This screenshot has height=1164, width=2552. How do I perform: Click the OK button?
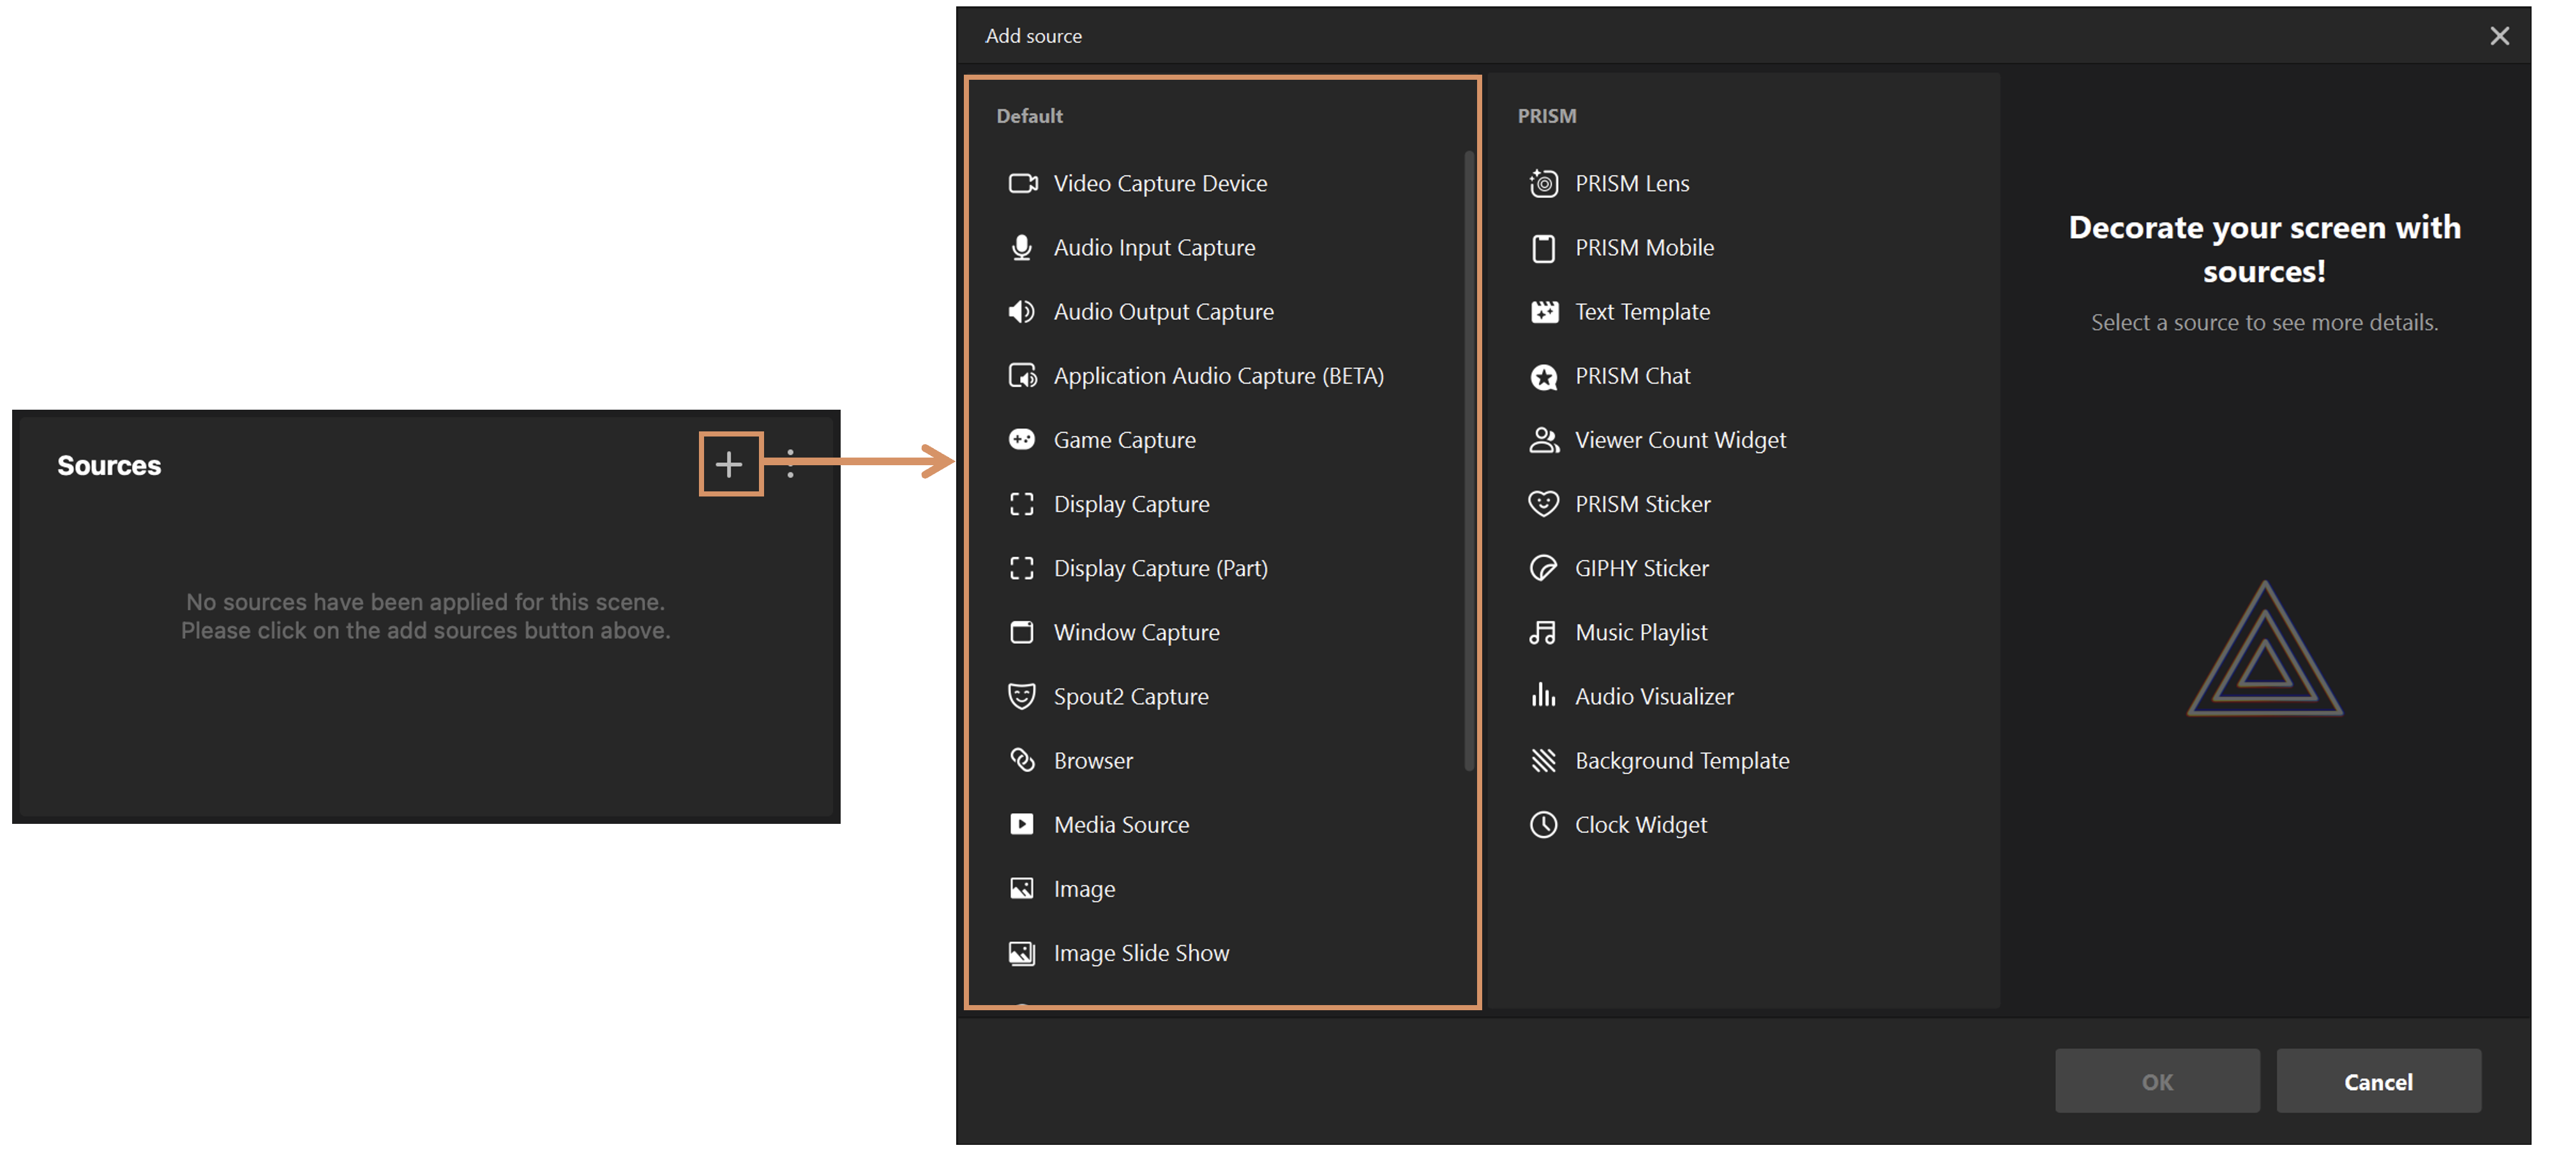(2157, 1082)
